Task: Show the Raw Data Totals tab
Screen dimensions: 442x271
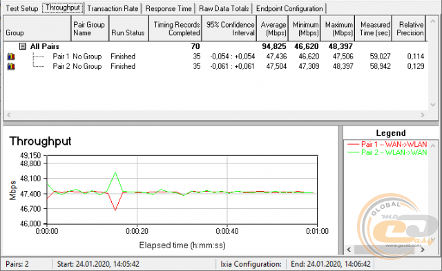Action: [224, 8]
